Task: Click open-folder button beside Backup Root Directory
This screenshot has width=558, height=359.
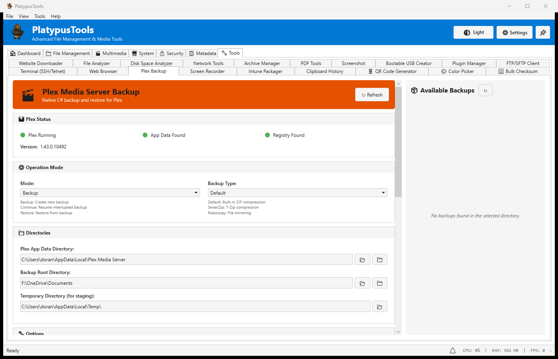Action: (362, 283)
